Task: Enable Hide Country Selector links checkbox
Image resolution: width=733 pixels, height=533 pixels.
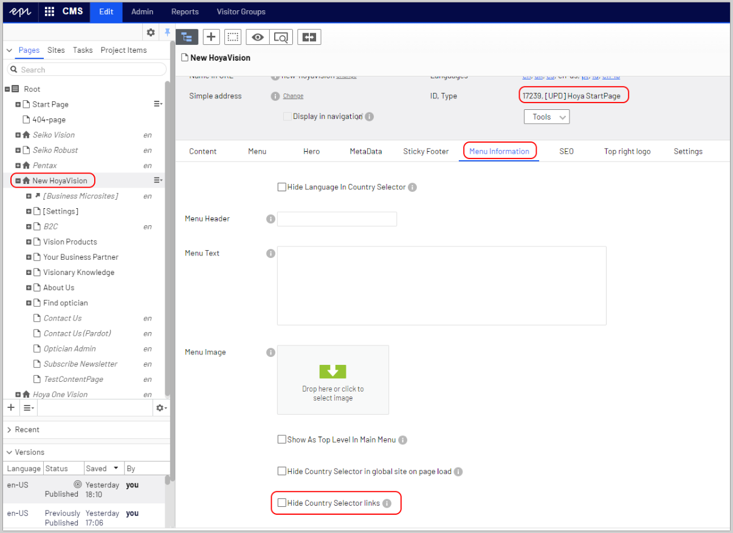Action: (x=282, y=503)
